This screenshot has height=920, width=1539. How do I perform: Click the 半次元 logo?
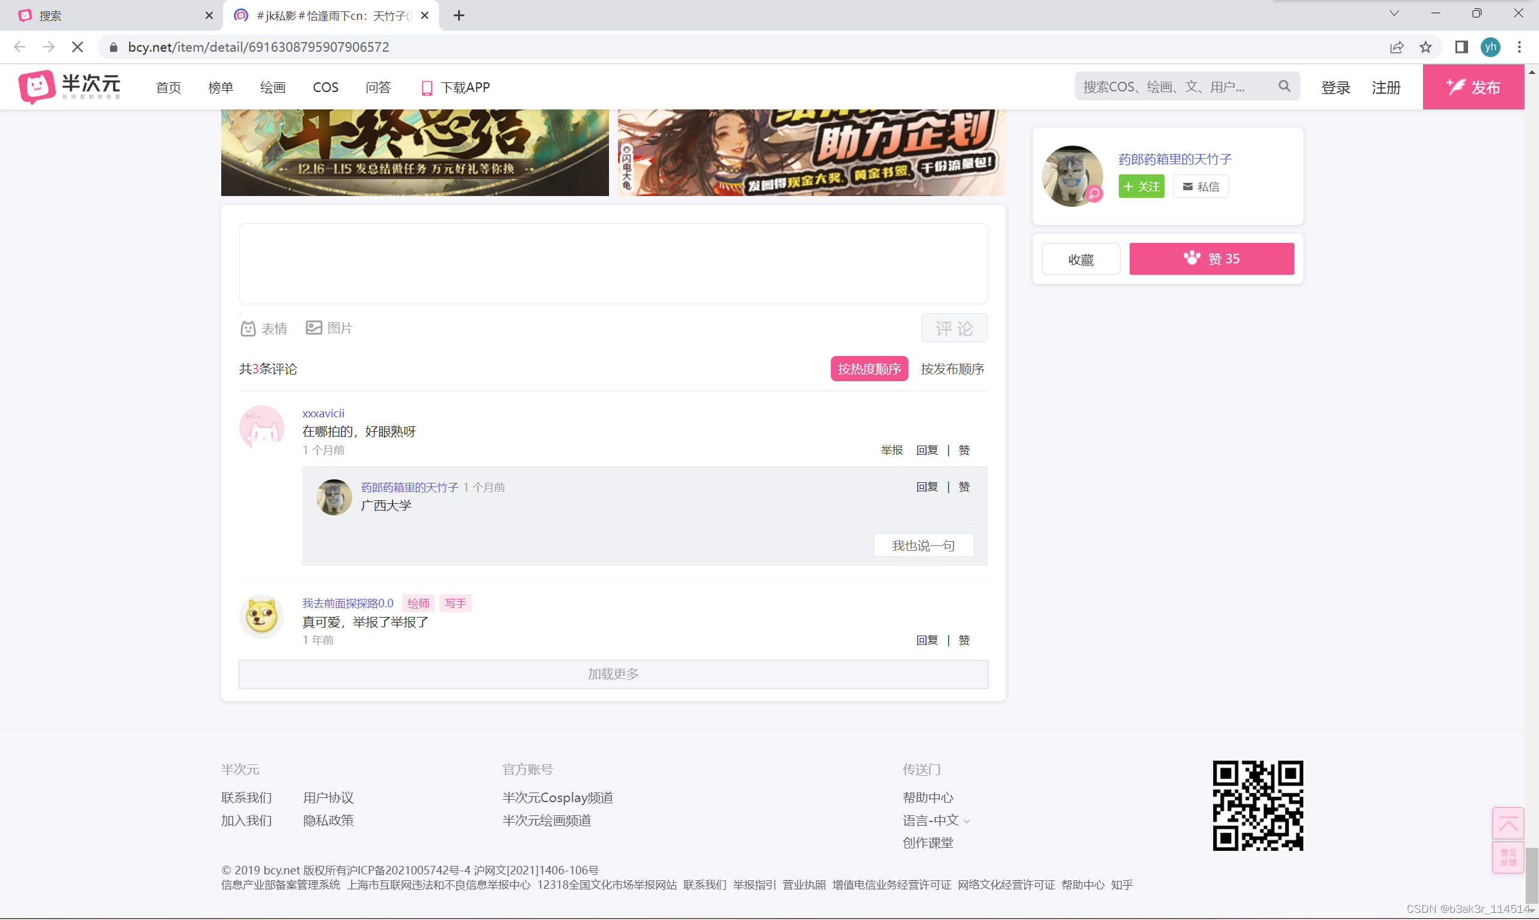[x=69, y=87]
